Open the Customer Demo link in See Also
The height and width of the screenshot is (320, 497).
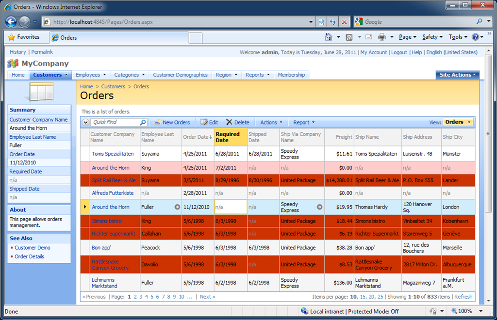[x=32, y=248]
